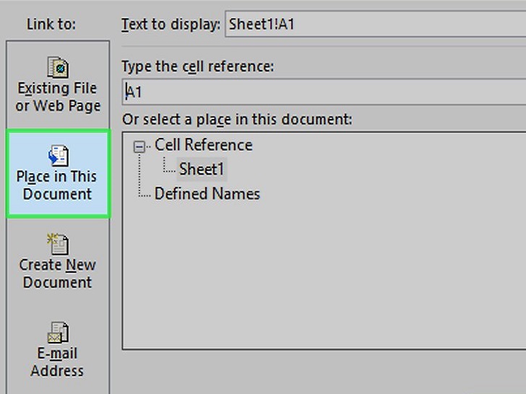Image resolution: width=526 pixels, height=394 pixels.
Task: Click the 'Existing File or Web Page' label
Action: [58, 97]
